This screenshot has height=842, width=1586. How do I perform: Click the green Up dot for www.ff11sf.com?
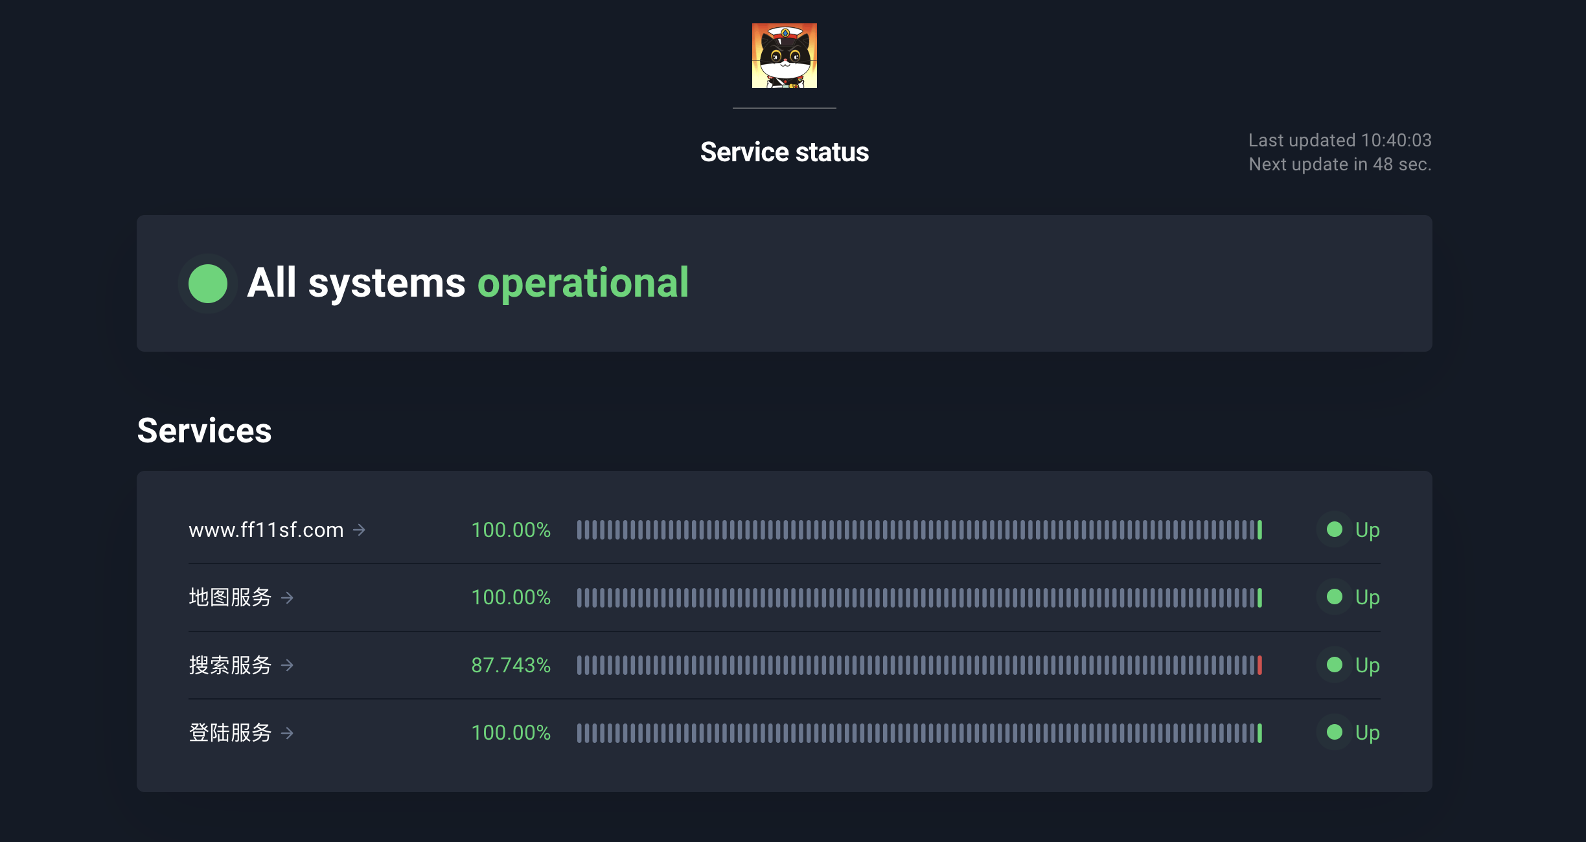(x=1334, y=530)
